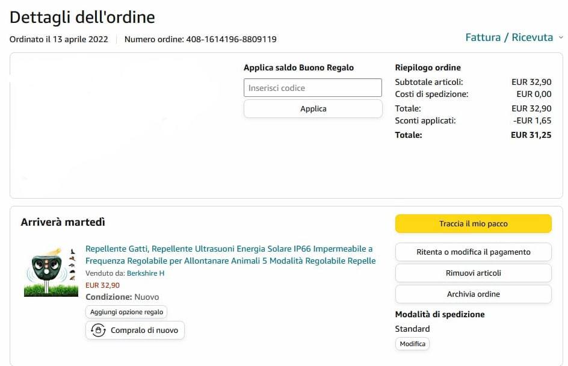Click the reorder icon in Compralo di nuovo
568x366 pixels.
pyautogui.click(x=98, y=330)
